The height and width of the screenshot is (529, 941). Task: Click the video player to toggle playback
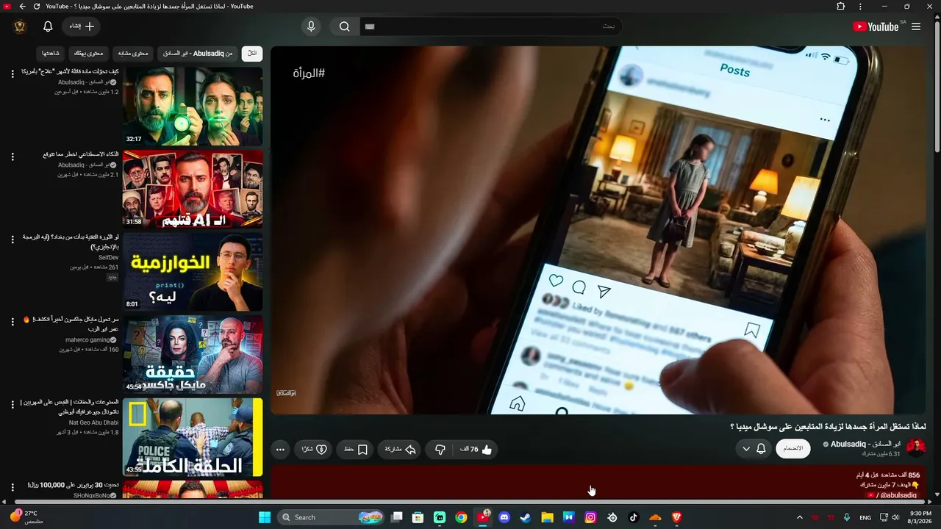(598, 230)
